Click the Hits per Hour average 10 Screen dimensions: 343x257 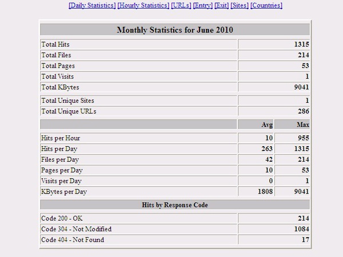point(269,138)
